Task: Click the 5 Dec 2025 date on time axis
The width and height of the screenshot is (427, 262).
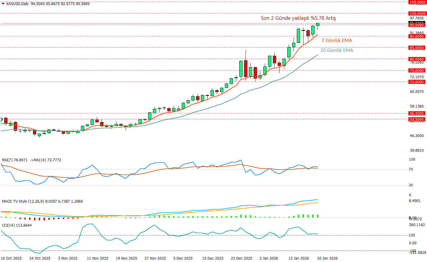Action: pos(183,258)
